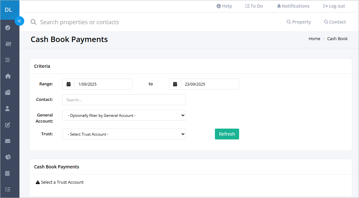Click the magnifier icon in search bar
The image size is (359, 198).
(x=33, y=22)
